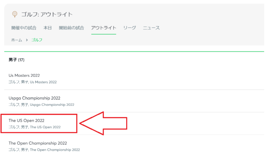This screenshot has height=158, width=268.
Task: Switch to the 本日 tab
Action: (48, 28)
